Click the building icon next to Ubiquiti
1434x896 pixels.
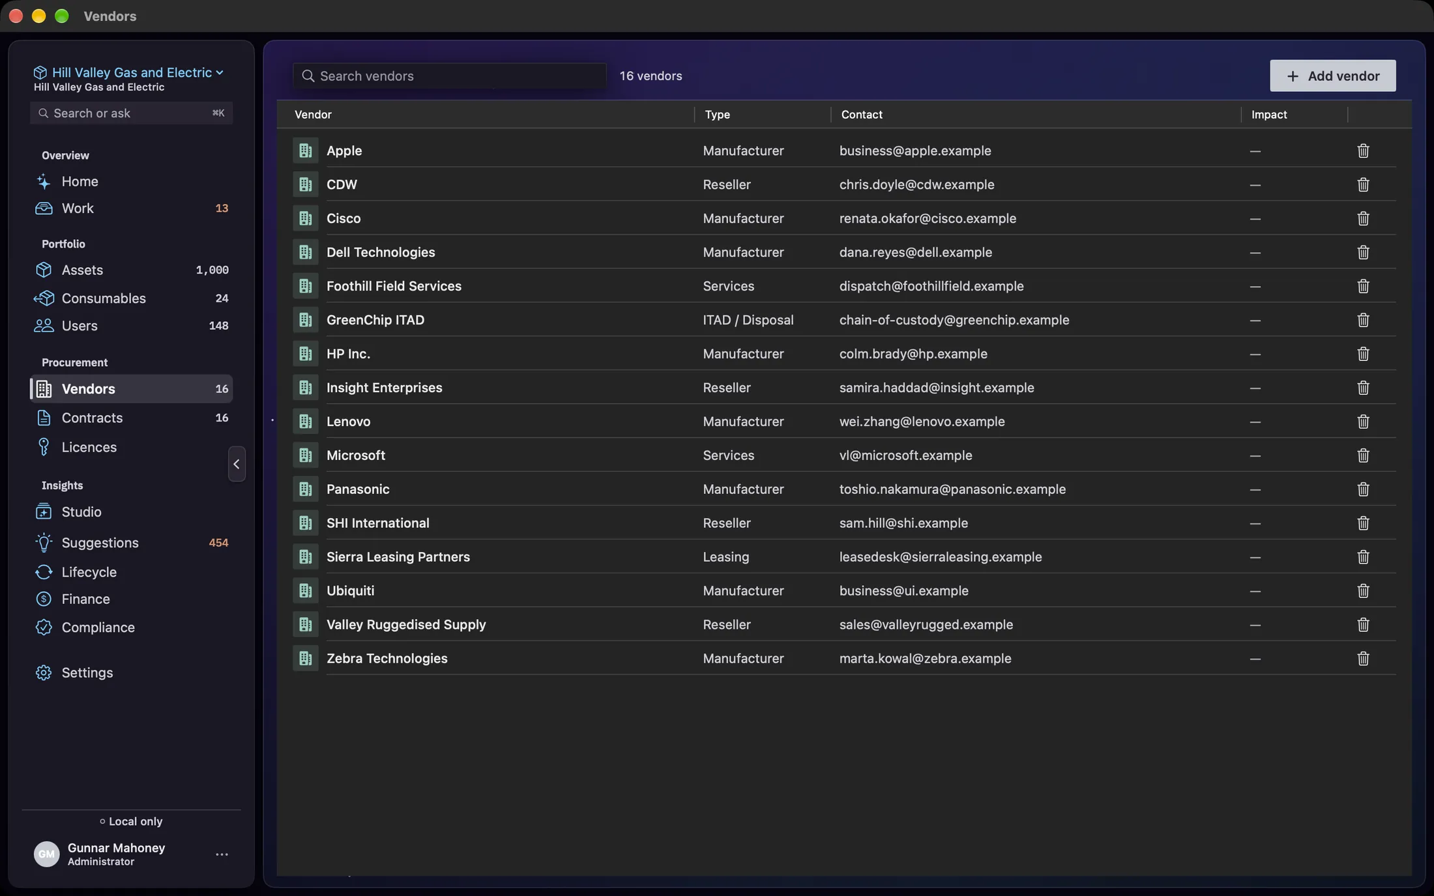coord(305,591)
